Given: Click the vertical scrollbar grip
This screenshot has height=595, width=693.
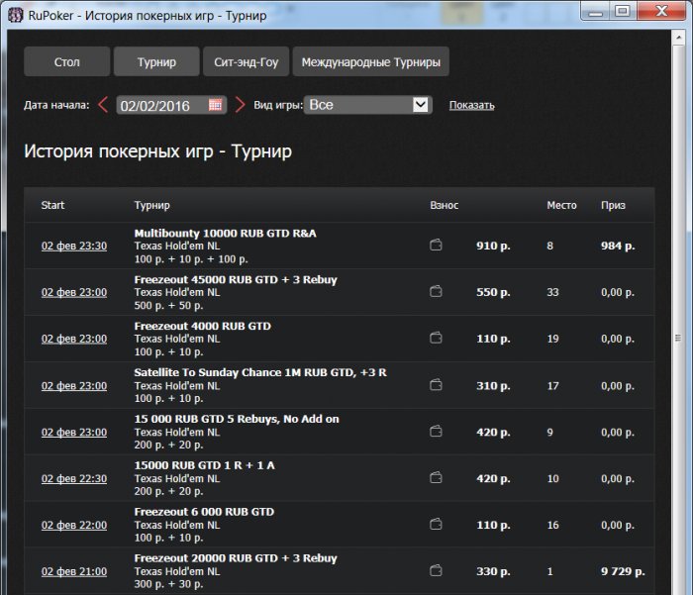Looking at the screenshot, I should click(678, 339).
